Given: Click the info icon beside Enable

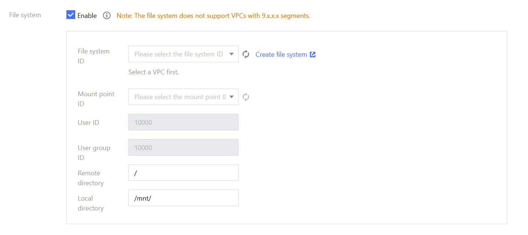Looking at the screenshot, I should coord(107,15).
